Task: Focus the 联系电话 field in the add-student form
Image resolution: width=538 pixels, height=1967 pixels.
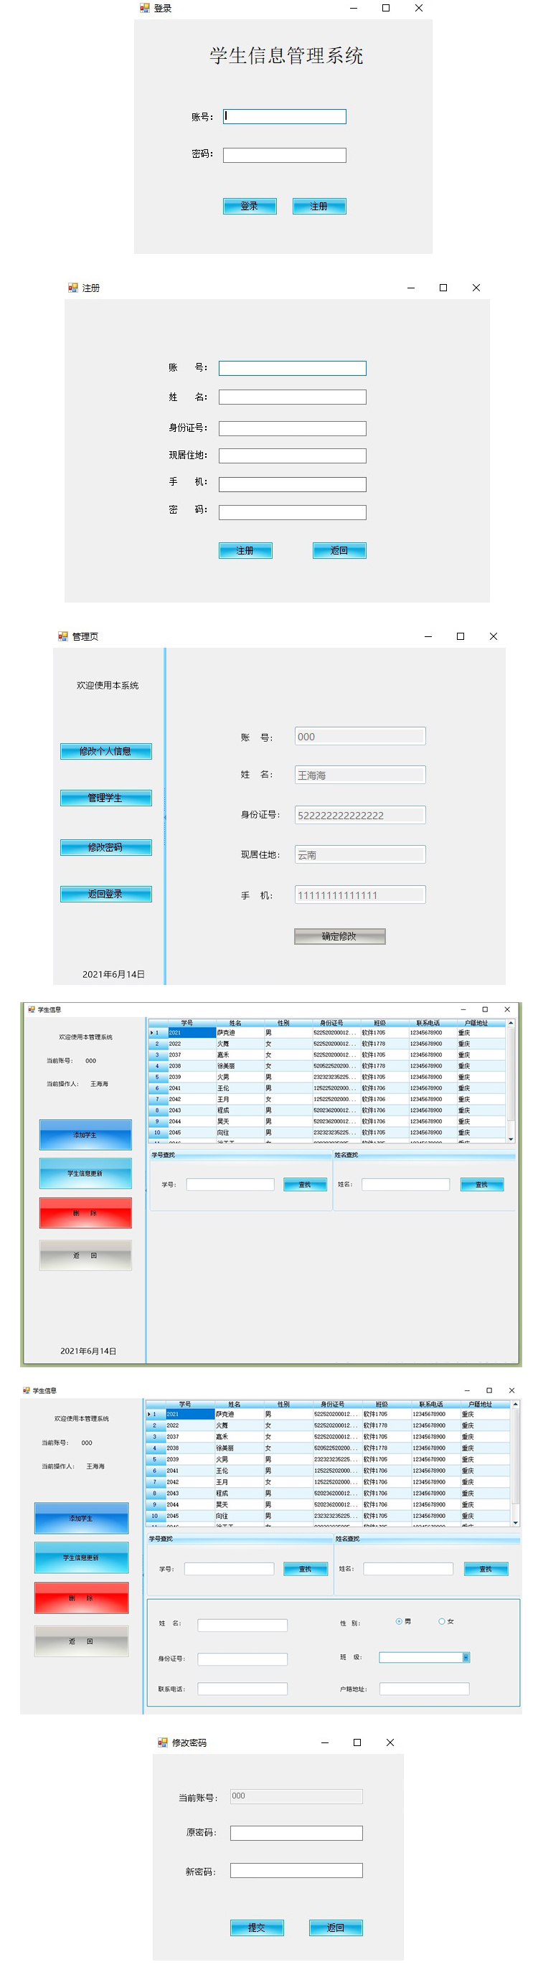Action: tap(242, 1688)
